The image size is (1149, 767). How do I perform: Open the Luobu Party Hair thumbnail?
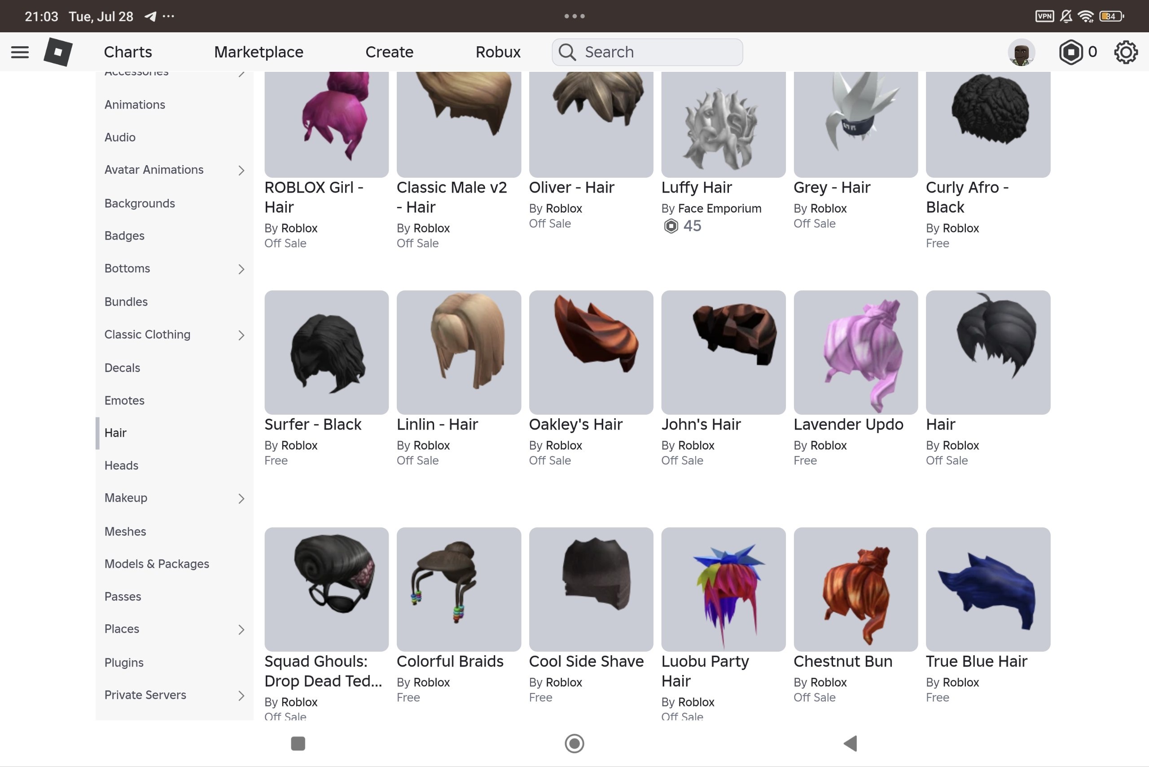[724, 589]
